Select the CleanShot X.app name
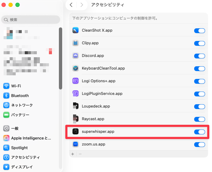The image size is (212, 172). point(97,30)
